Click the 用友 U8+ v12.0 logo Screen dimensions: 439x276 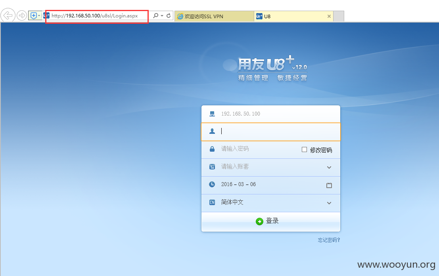coord(272,68)
